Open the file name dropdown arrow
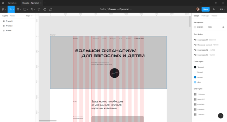This screenshot has height=122, width=227. pos(131,9)
